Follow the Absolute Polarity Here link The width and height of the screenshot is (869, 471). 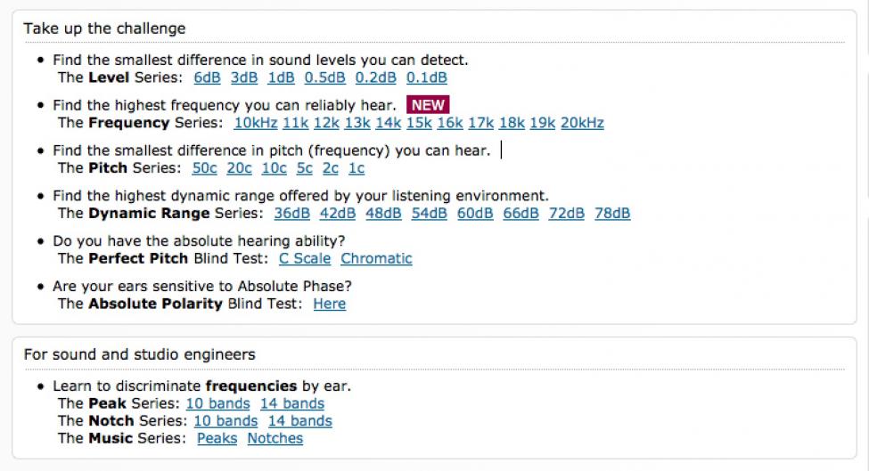[330, 304]
